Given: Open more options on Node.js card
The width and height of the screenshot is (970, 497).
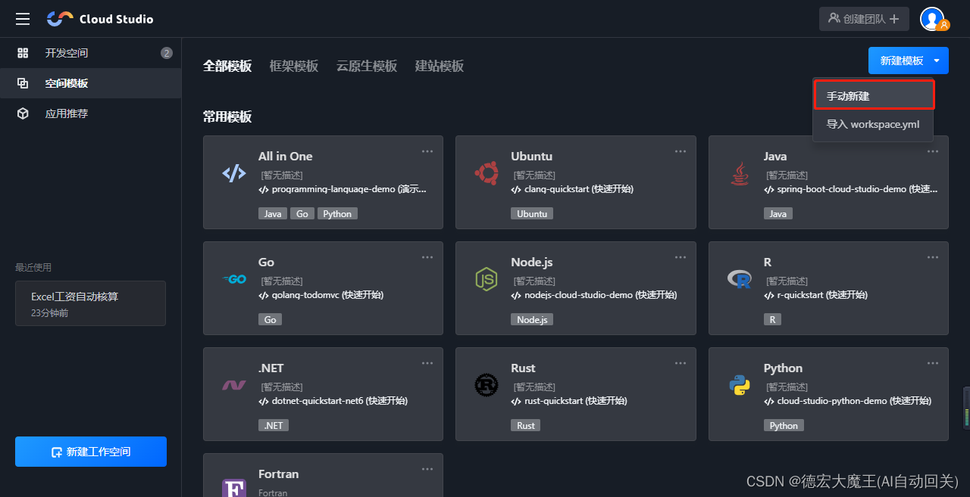Looking at the screenshot, I should click(x=681, y=257).
